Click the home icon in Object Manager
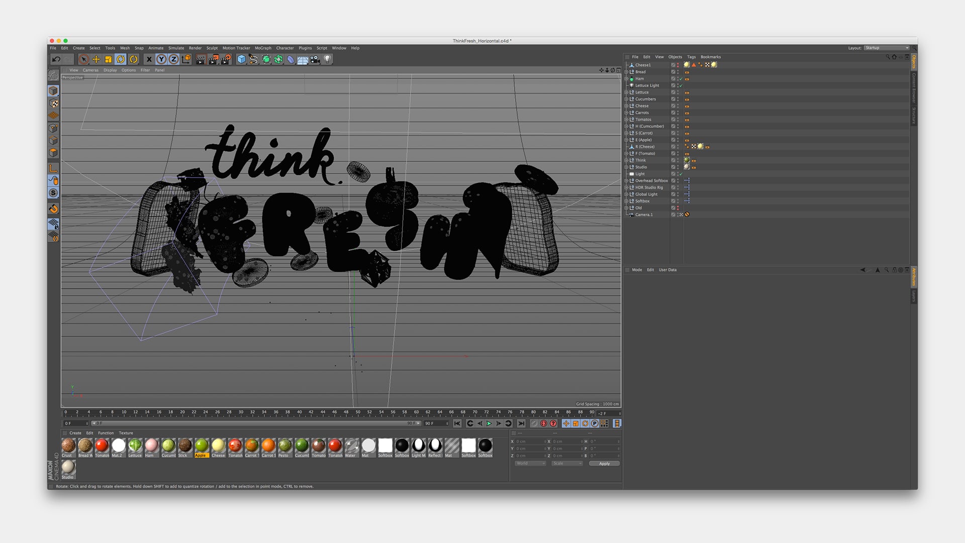The height and width of the screenshot is (543, 965). [894, 57]
